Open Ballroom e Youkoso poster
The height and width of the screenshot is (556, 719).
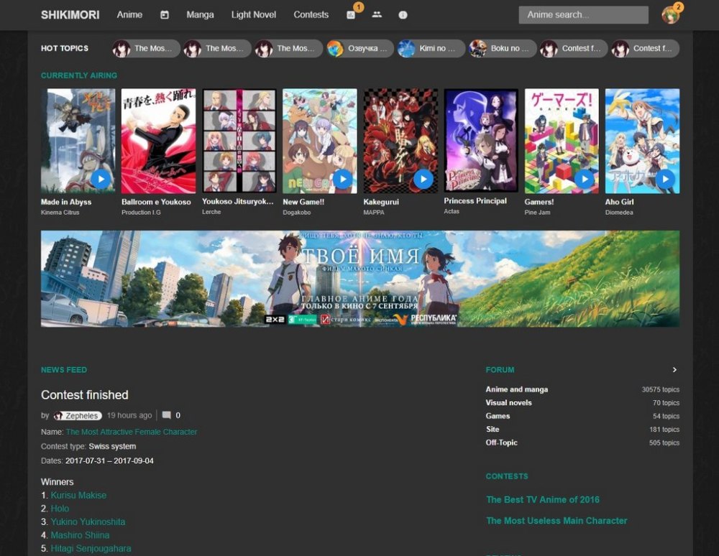pyautogui.click(x=159, y=141)
